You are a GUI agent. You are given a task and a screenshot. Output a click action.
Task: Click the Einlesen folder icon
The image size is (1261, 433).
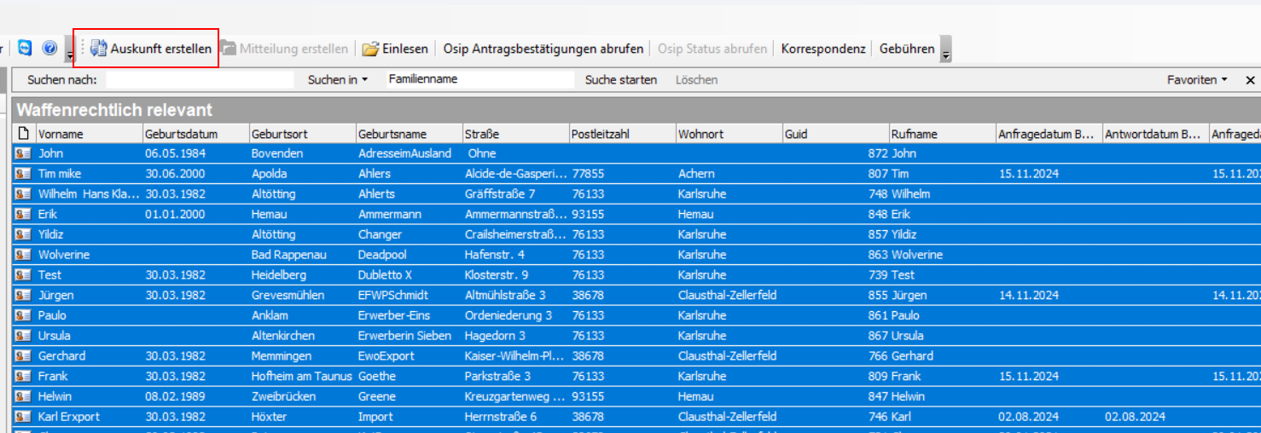[x=370, y=49]
